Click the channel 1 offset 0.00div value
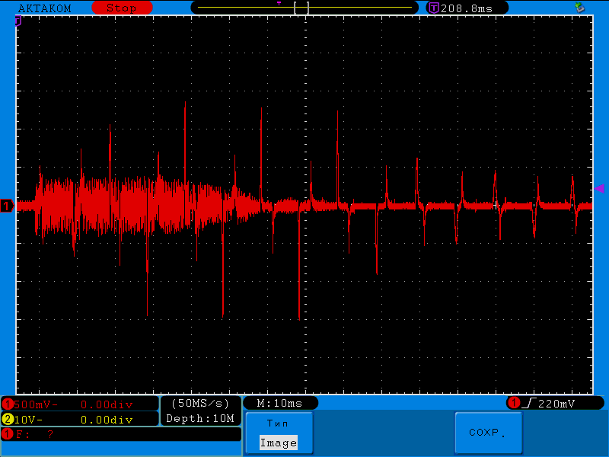 coord(107,404)
